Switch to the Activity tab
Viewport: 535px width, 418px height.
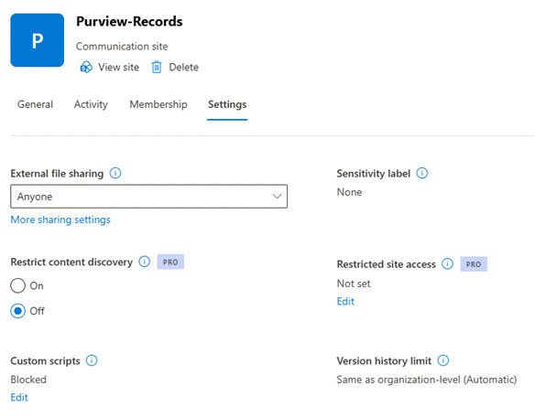point(91,104)
